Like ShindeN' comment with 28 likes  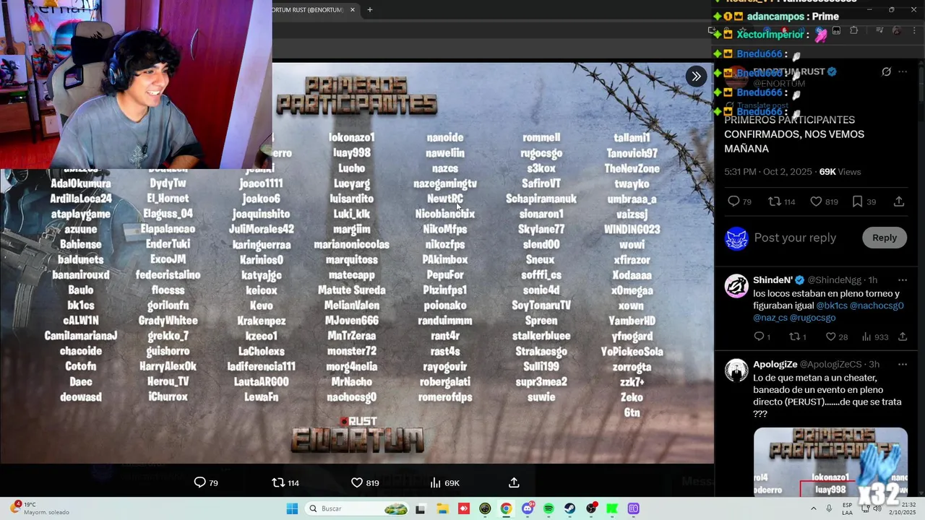click(831, 337)
